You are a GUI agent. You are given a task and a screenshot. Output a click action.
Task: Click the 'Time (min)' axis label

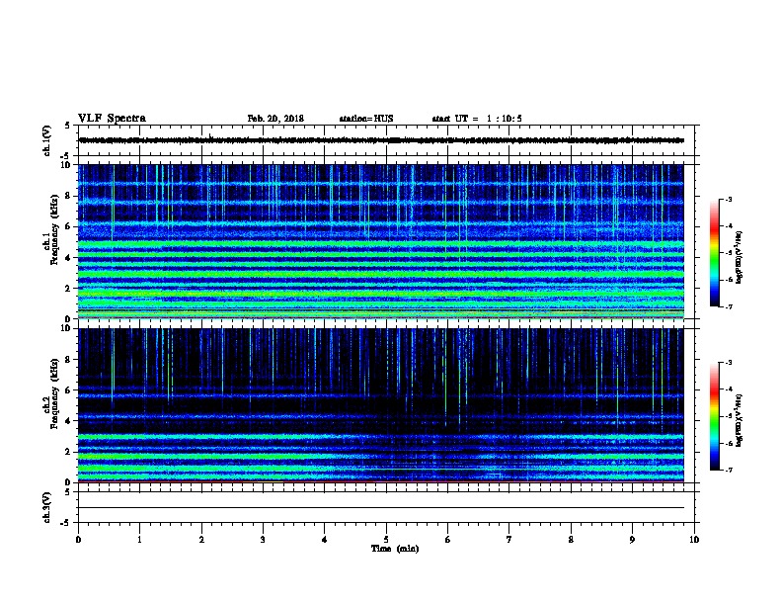click(x=395, y=549)
